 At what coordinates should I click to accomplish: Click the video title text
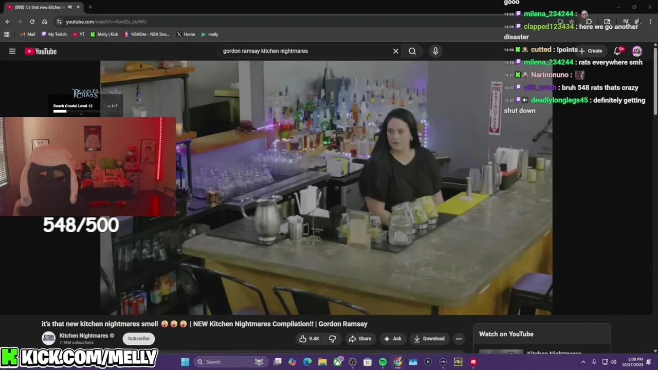point(205,324)
